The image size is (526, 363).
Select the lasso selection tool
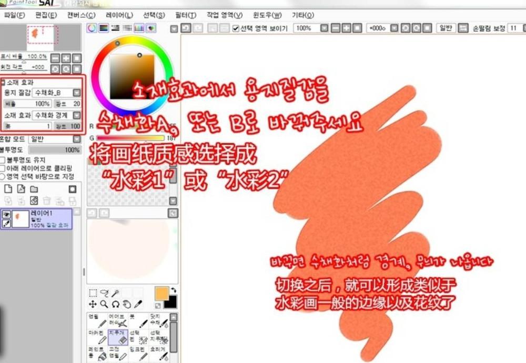click(104, 293)
